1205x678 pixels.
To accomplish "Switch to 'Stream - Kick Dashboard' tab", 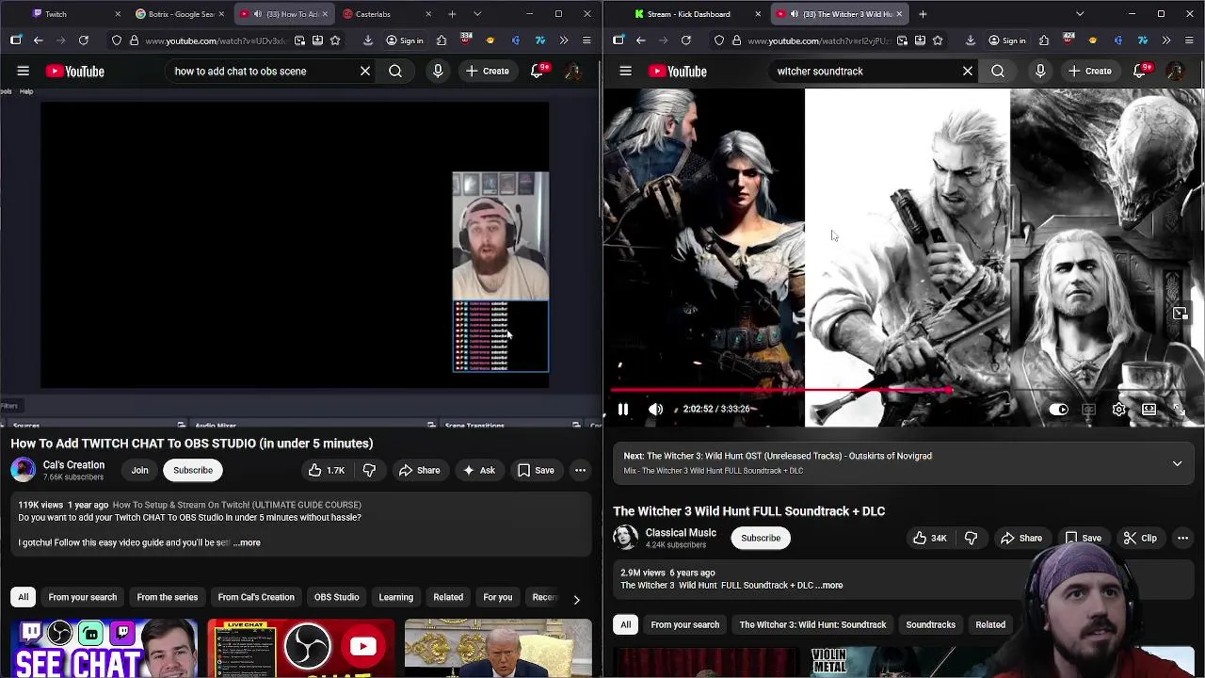I will click(x=697, y=14).
